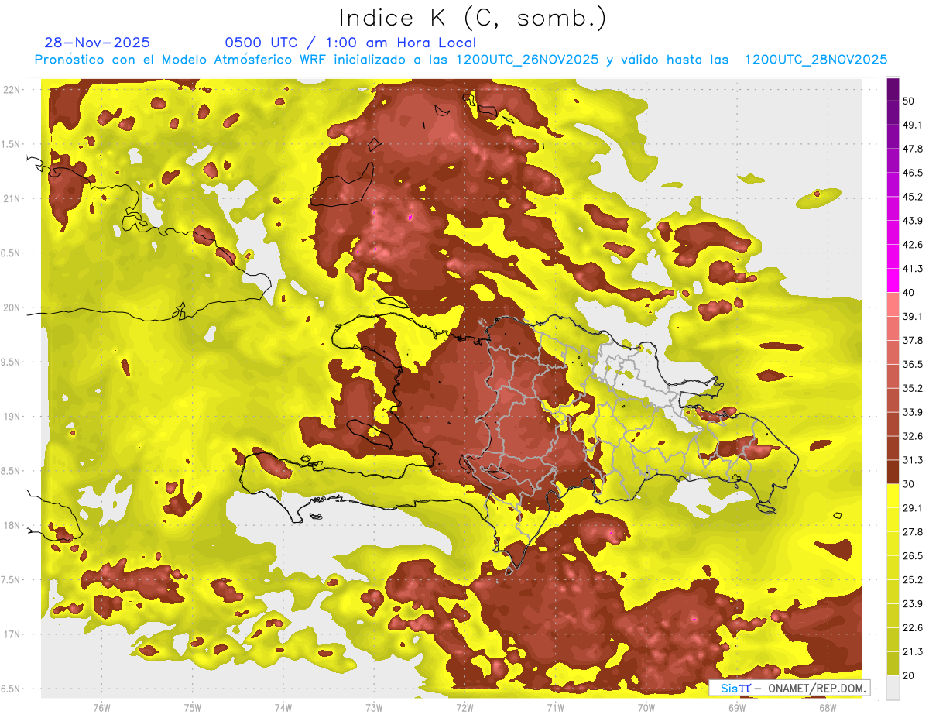Click the '0500 UTC / 1:00 am Hora Local' time label
This screenshot has height=718, width=929.
pos(350,43)
